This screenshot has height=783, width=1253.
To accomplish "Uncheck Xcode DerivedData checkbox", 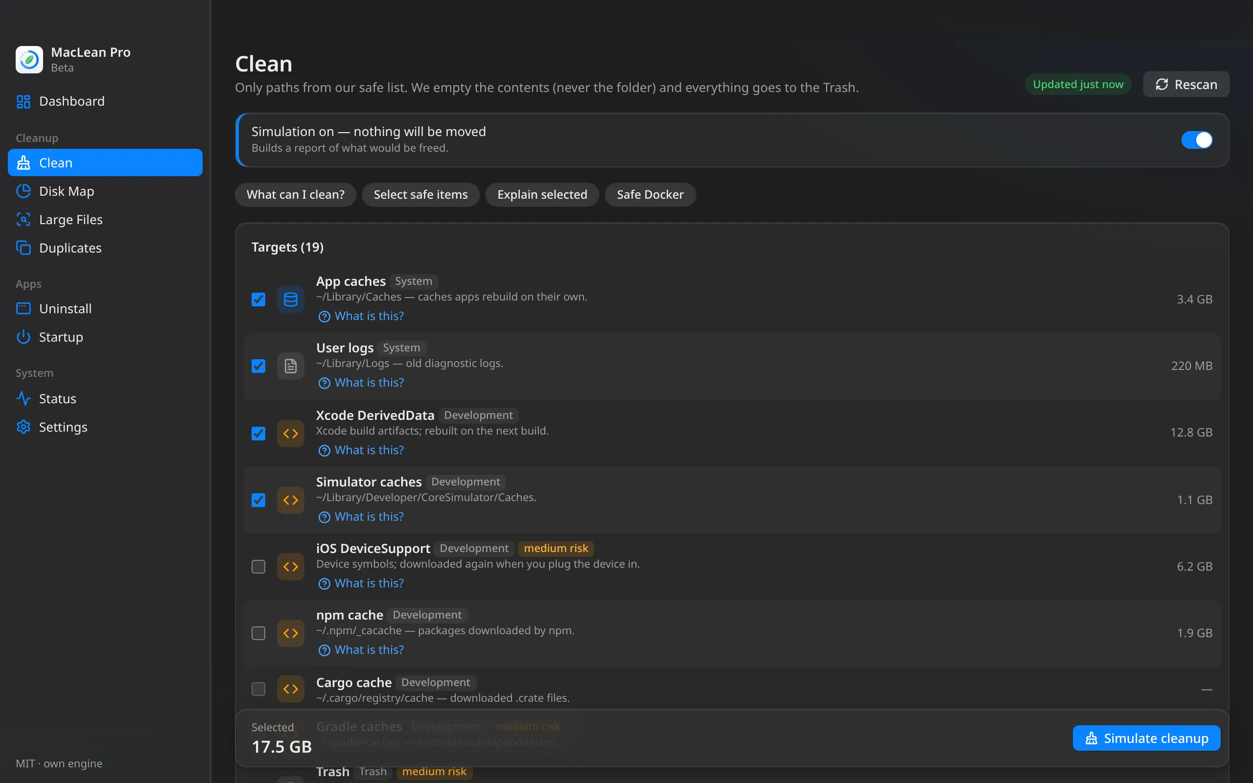I will point(258,433).
